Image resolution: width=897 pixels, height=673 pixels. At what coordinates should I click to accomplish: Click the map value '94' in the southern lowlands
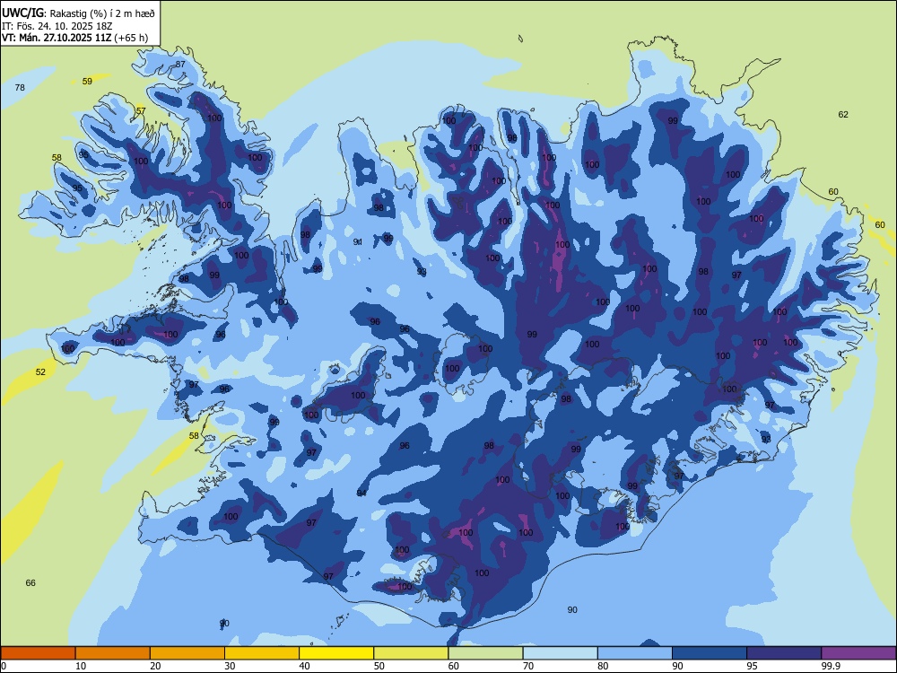click(361, 493)
